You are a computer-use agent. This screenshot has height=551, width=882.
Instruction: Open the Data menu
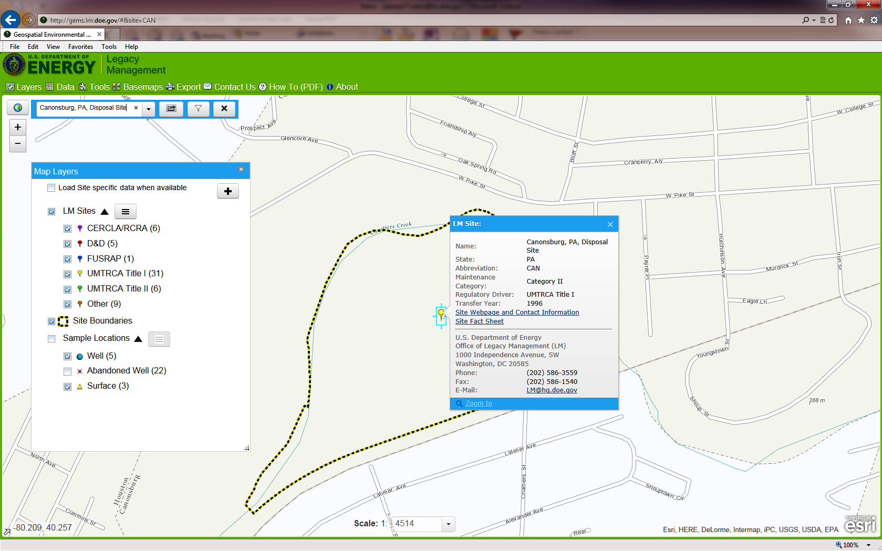[60, 87]
